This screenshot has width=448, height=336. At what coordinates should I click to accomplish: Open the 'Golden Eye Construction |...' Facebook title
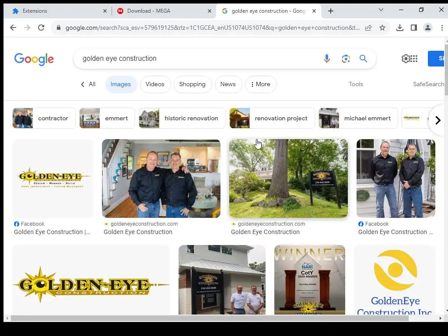coord(52,232)
